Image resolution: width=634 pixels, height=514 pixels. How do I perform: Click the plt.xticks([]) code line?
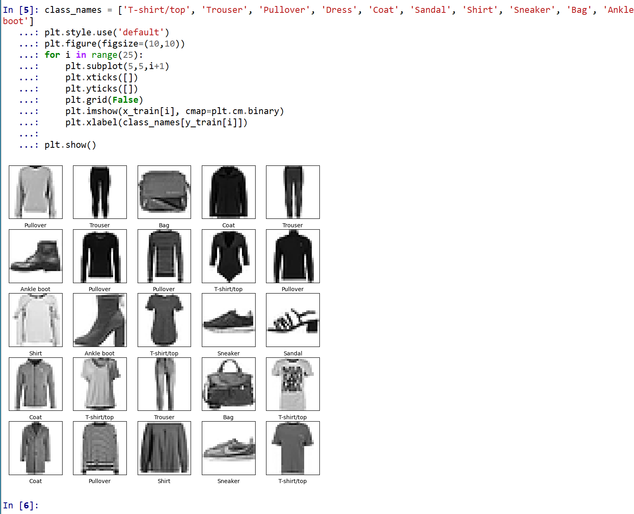pos(102,77)
